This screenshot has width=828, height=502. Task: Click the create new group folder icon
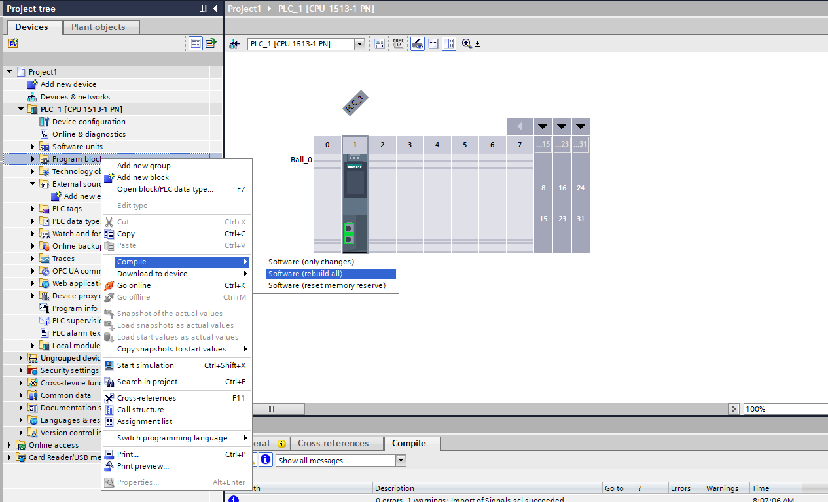click(x=13, y=43)
